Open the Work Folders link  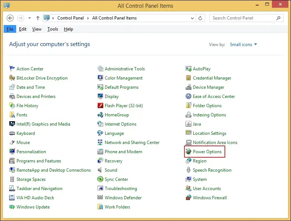117,207
